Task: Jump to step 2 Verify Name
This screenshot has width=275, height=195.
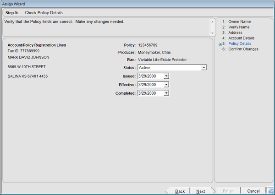Action: click(x=239, y=27)
